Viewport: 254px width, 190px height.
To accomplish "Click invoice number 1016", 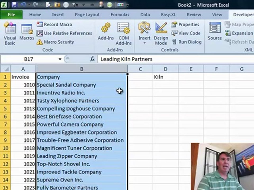I will [23, 132].
